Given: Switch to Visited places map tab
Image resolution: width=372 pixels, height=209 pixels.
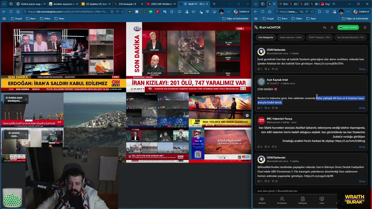Looking at the screenshot, I should [x=31, y=4].
